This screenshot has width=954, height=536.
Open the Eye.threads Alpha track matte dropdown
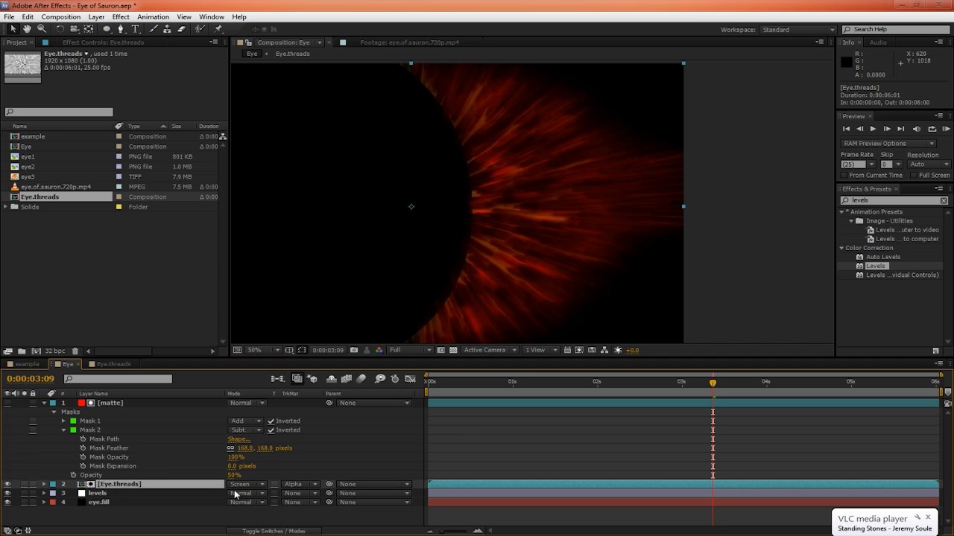(300, 484)
